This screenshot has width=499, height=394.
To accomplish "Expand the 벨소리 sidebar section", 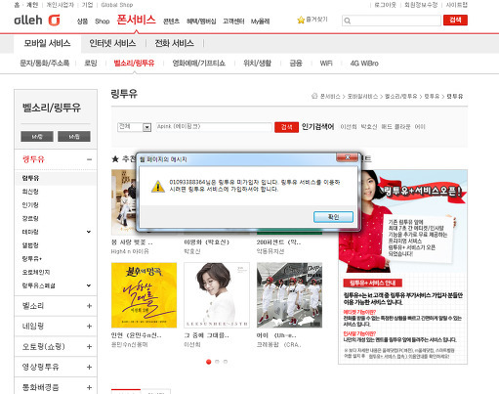I will (89, 306).
